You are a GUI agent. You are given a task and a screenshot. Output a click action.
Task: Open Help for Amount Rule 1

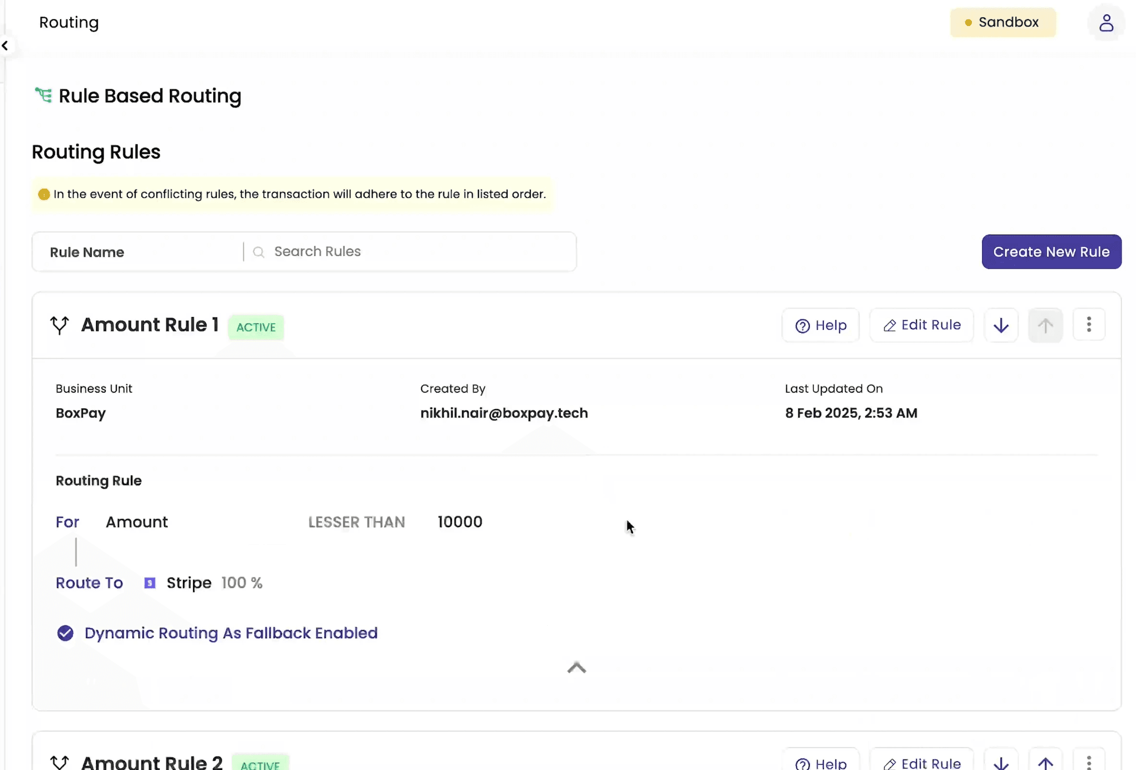(x=821, y=325)
